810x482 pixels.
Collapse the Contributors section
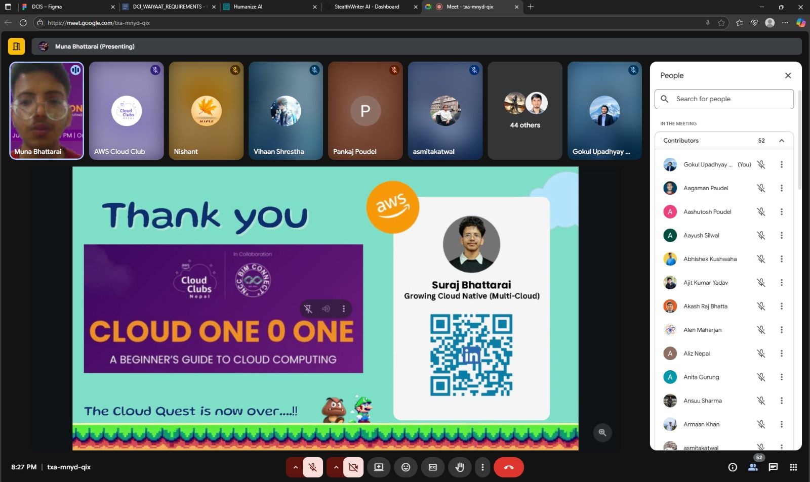pyautogui.click(x=781, y=140)
